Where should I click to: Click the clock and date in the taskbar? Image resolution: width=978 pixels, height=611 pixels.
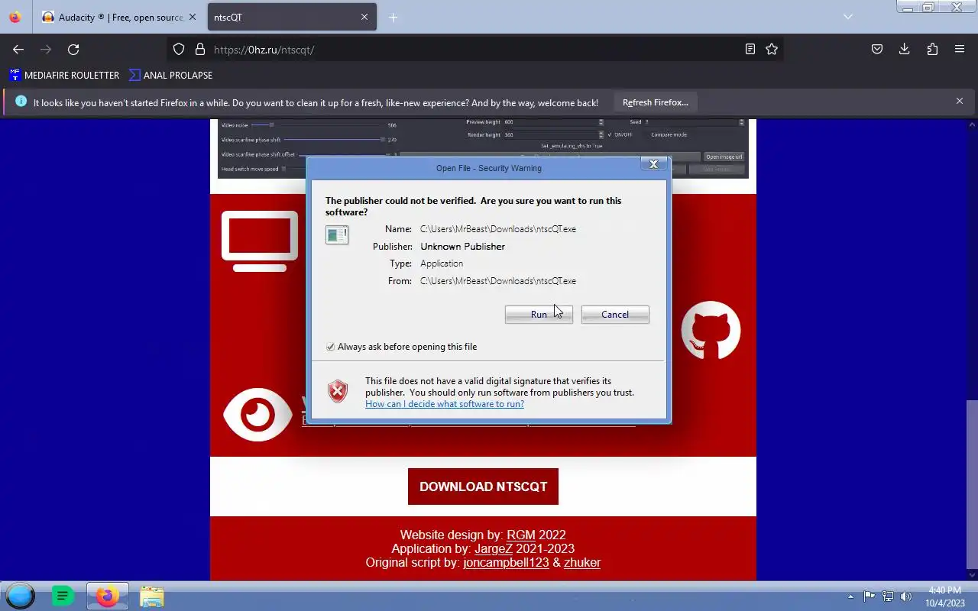click(x=945, y=596)
